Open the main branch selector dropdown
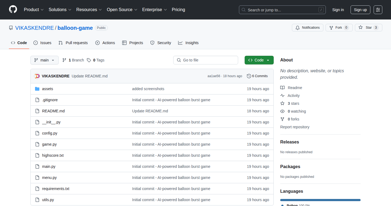 click(x=45, y=60)
